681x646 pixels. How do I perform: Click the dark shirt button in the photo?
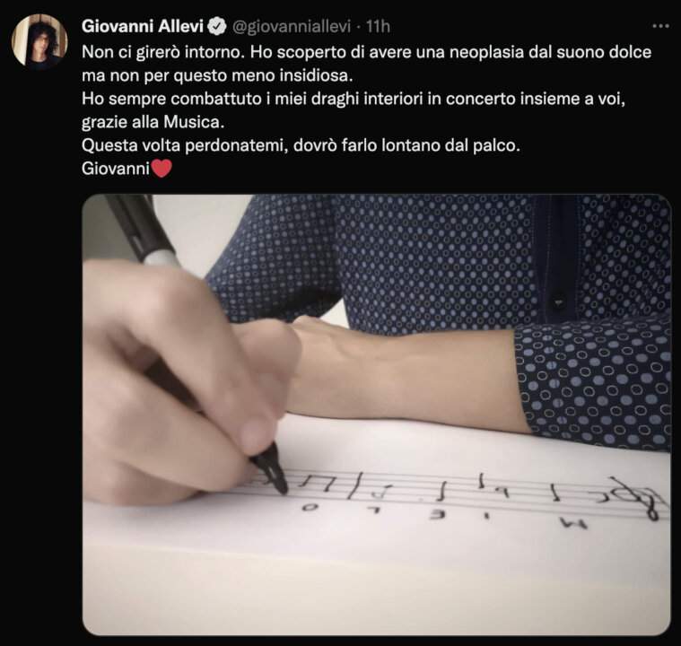point(558,301)
